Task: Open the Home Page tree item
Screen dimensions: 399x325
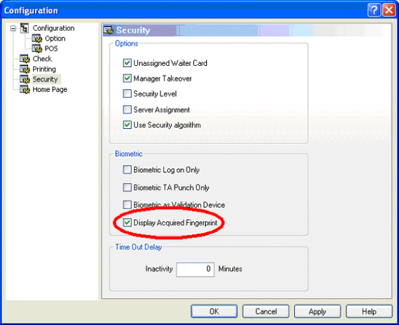Action: pyautogui.click(x=50, y=89)
